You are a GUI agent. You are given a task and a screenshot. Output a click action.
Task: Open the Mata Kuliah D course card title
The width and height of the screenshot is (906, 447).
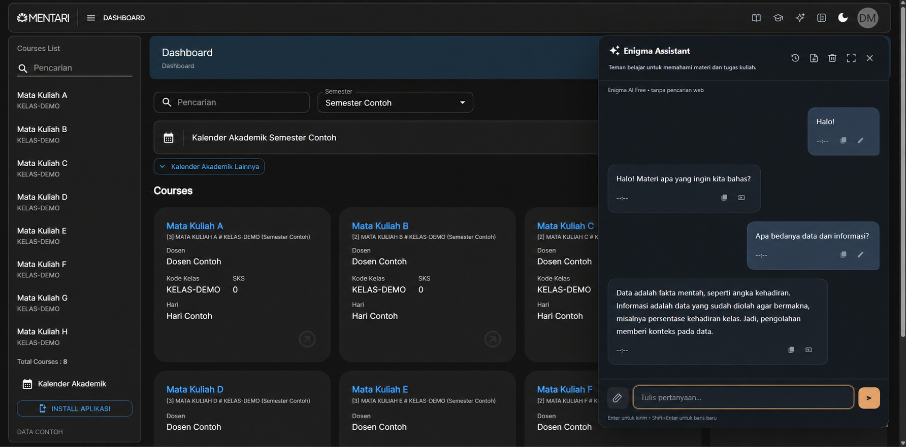point(195,390)
